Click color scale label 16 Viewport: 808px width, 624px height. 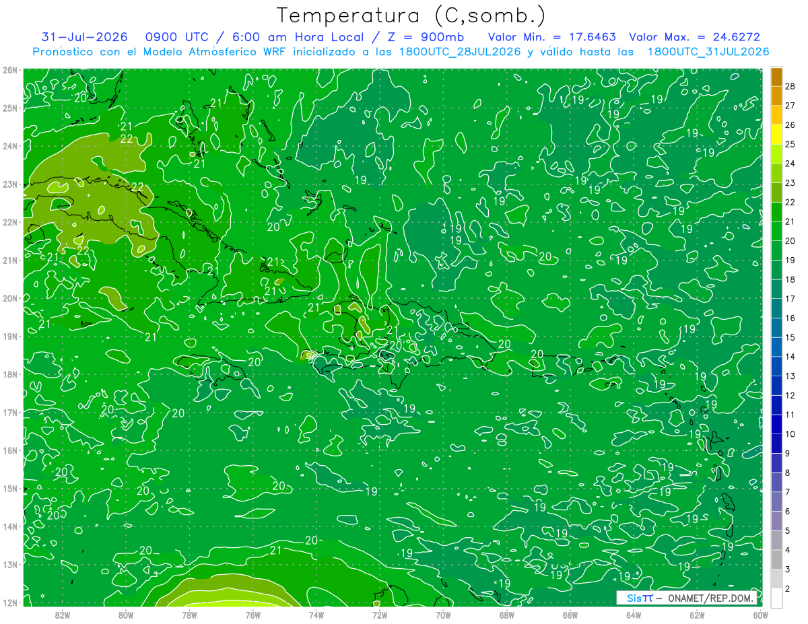(790, 318)
